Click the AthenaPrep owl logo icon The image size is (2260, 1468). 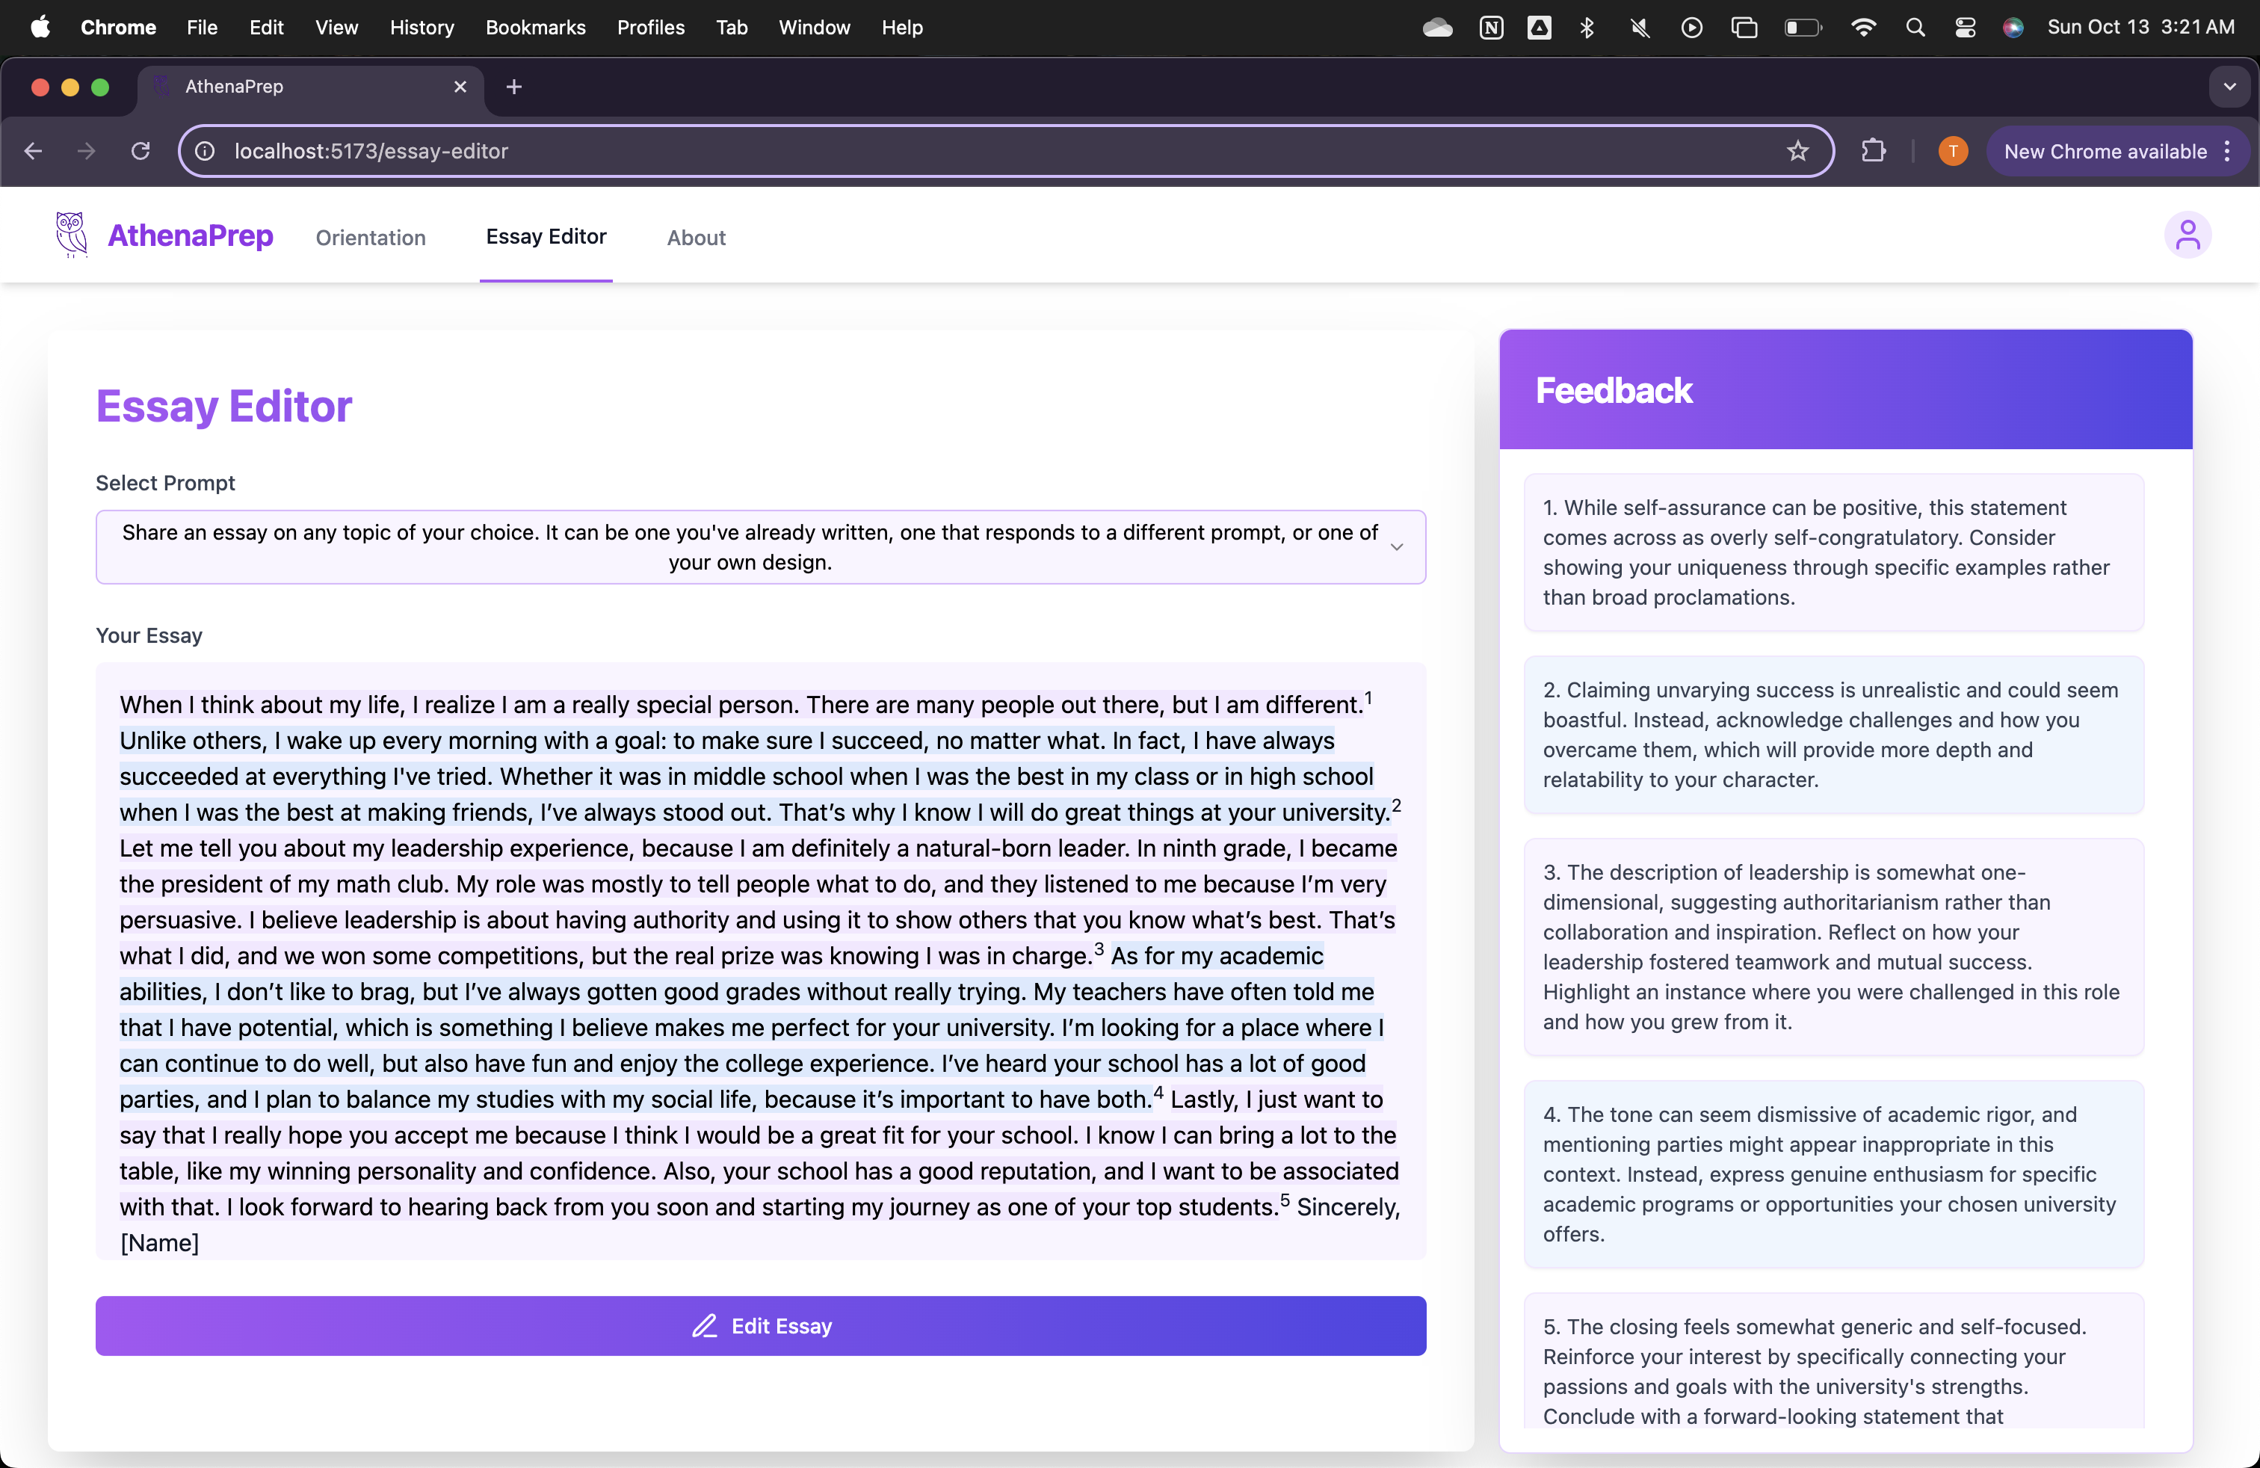coord(70,235)
